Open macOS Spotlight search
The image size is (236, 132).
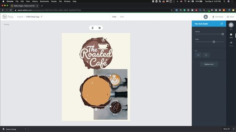[x=225, y=1]
